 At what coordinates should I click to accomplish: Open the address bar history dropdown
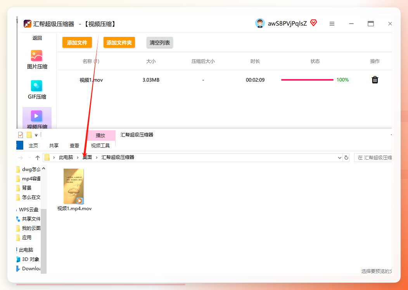click(x=340, y=158)
